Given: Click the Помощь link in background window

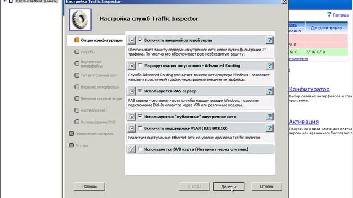Looking at the screenshot, I should [x=341, y=15].
